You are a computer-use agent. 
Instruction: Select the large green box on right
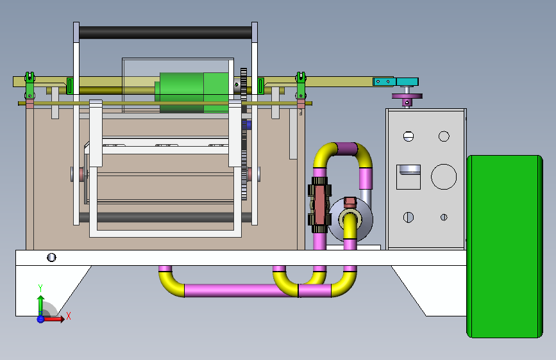[505, 246]
